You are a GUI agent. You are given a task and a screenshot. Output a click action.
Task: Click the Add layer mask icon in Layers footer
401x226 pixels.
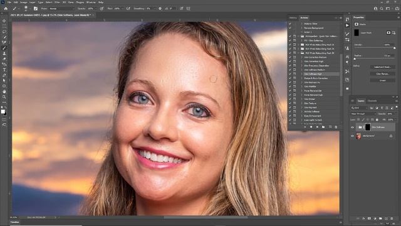(x=369, y=218)
